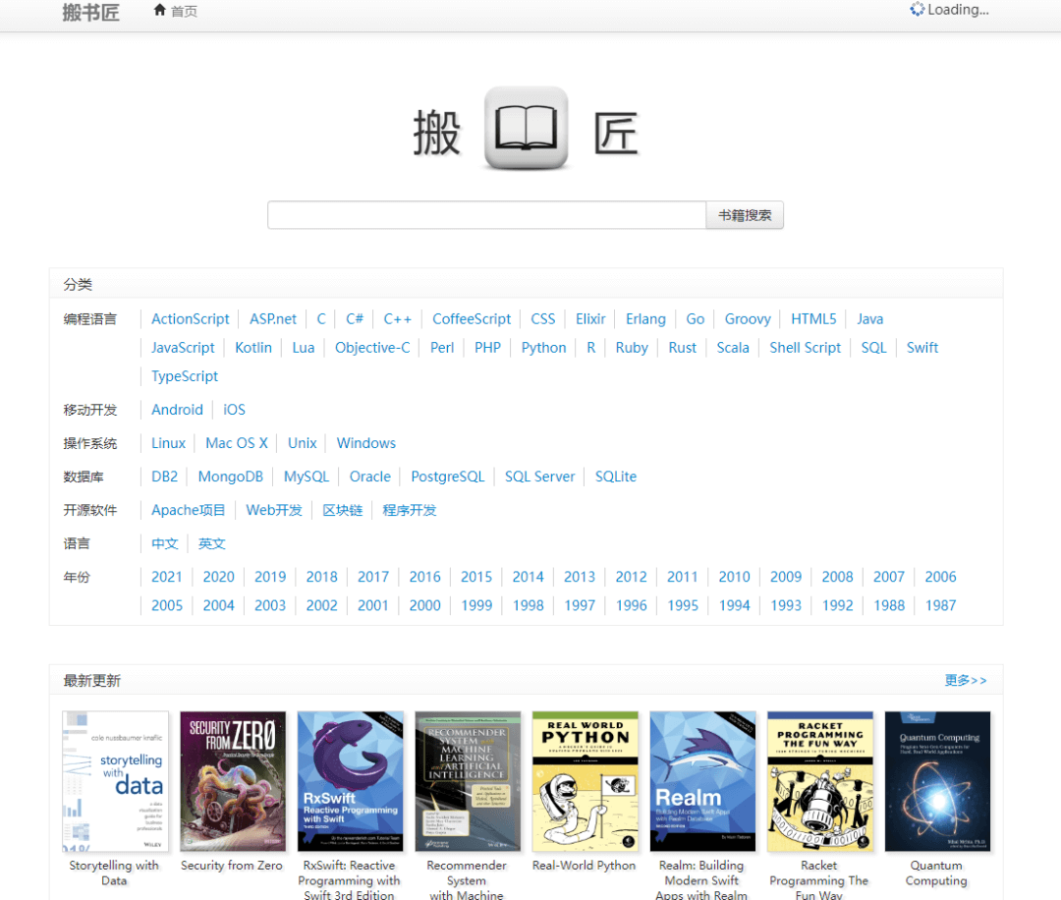
Task: Filter books by Python category
Action: [x=543, y=348]
